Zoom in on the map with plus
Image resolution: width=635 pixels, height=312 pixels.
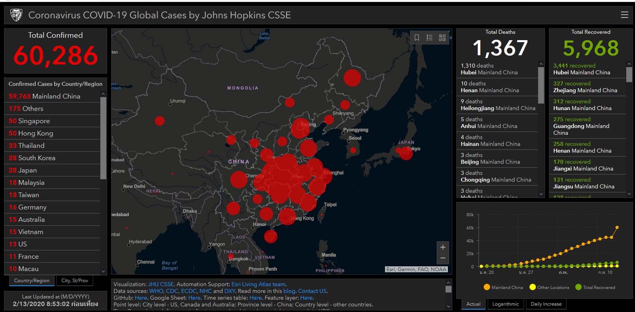coord(443,247)
